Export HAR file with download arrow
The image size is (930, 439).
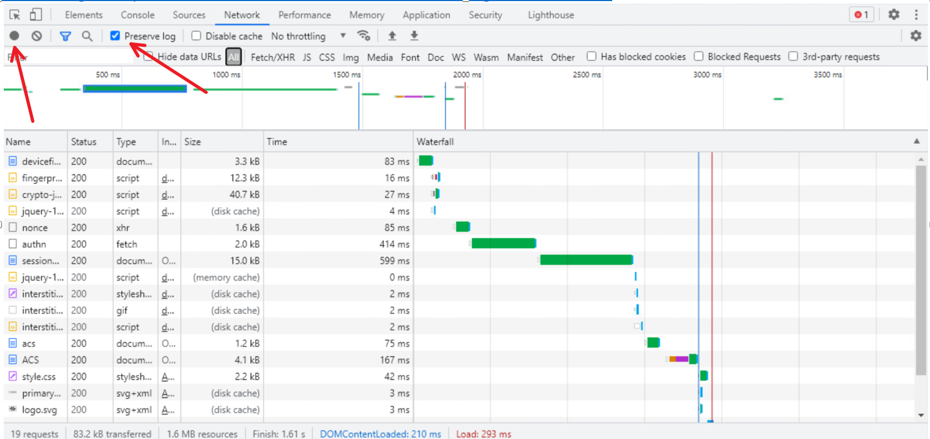pyautogui.click(x=414, y=36)
